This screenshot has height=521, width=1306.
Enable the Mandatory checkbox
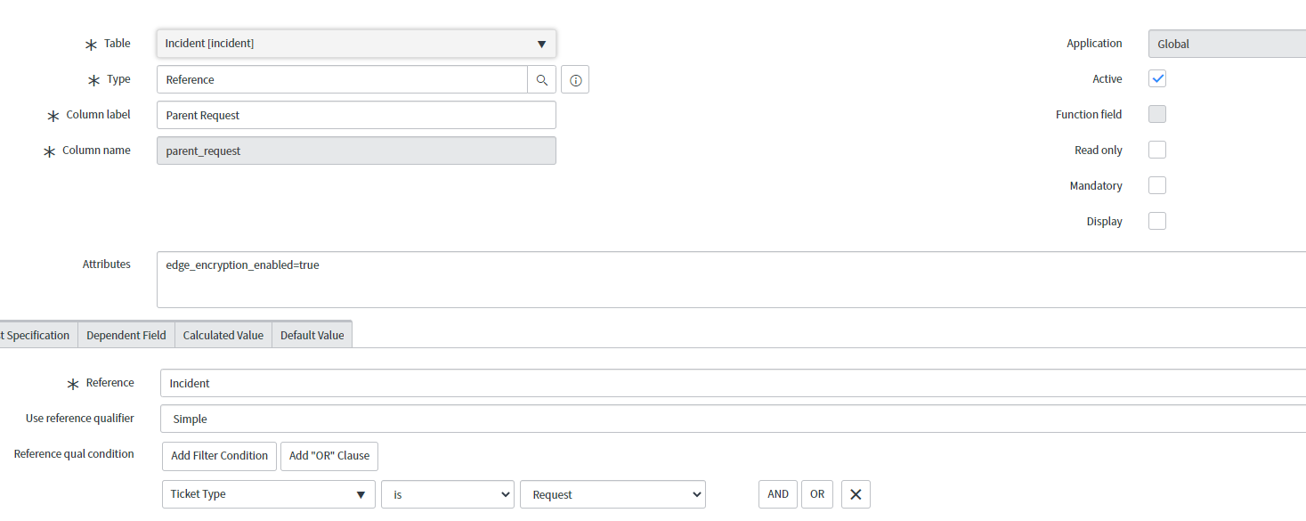coord(1157,185)
